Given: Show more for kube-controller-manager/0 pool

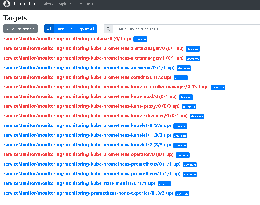Looking at the screenshot, I should [x=218, y=87].
